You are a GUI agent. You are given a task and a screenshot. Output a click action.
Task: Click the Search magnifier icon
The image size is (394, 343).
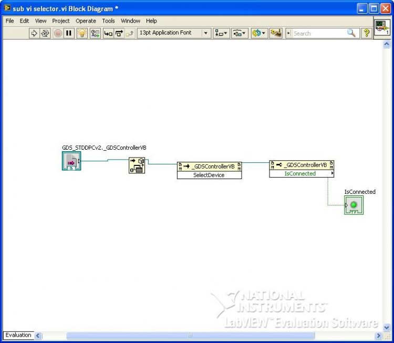click(351, 33)
